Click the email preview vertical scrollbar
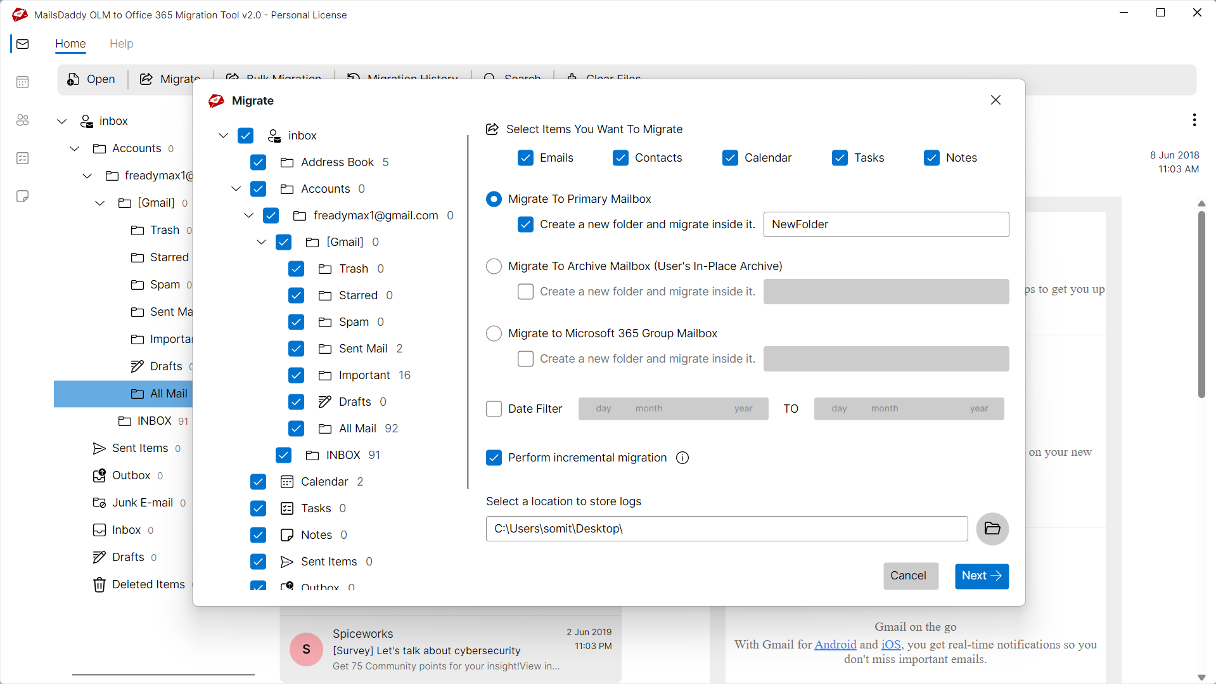The image size is (1216, 684). tap(1201, 304)
